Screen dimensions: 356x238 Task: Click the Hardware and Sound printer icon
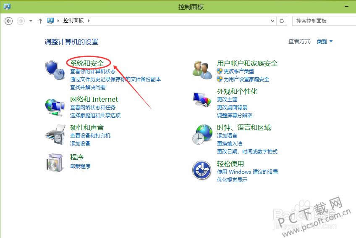[55, 135]
